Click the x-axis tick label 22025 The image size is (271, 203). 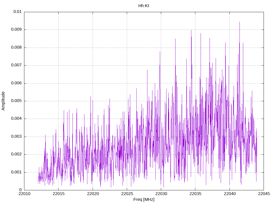[127, 194]
